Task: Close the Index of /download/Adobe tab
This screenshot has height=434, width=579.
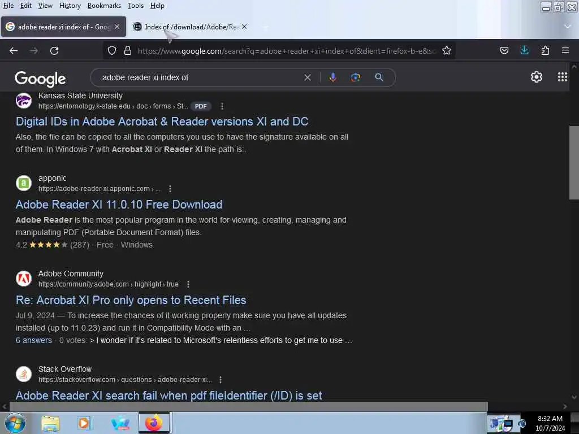Action: point(244,27)
